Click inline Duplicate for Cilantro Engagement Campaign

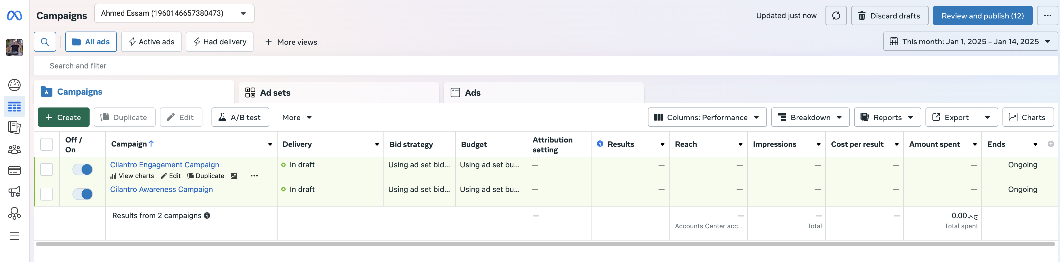click(x=206, y=176)
